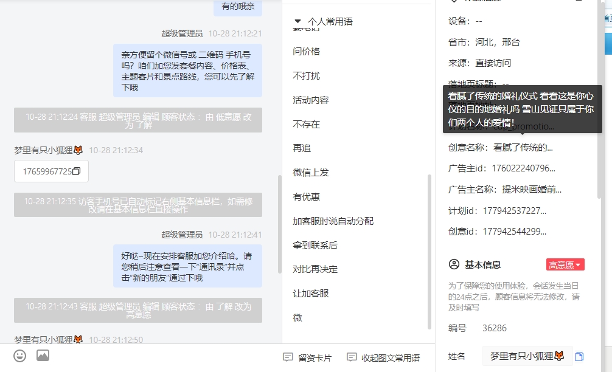Viewport: 612px width, 372px height.
Task: Click the message asking for 微信号或二维码
Action: point(187,71)
